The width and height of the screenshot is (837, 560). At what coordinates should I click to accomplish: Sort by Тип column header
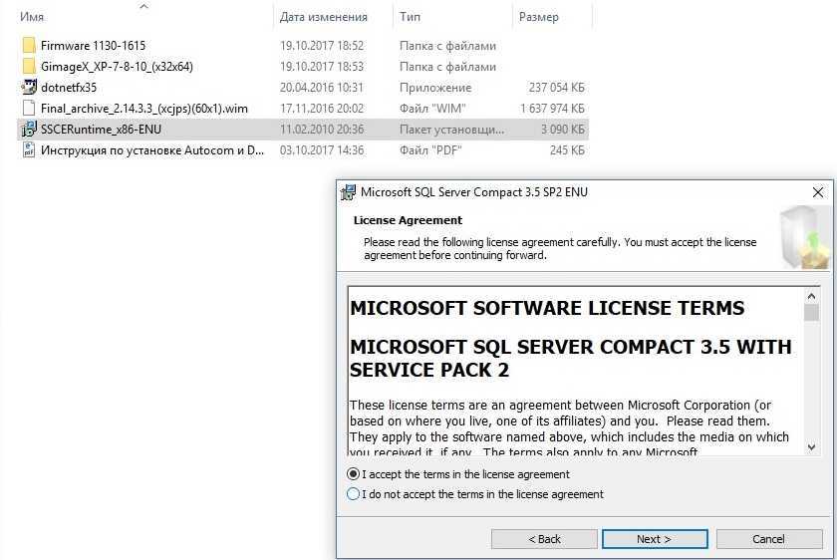[x=409, y=17]
